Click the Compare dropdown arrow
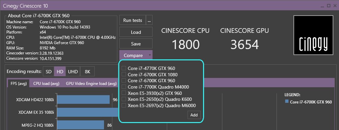This screenshot has height=130, width=339. 150,55
